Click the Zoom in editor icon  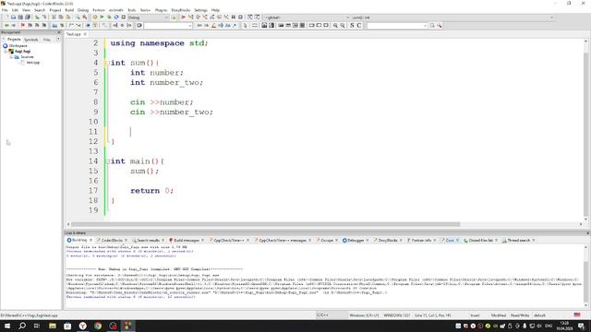pos(335,26)
